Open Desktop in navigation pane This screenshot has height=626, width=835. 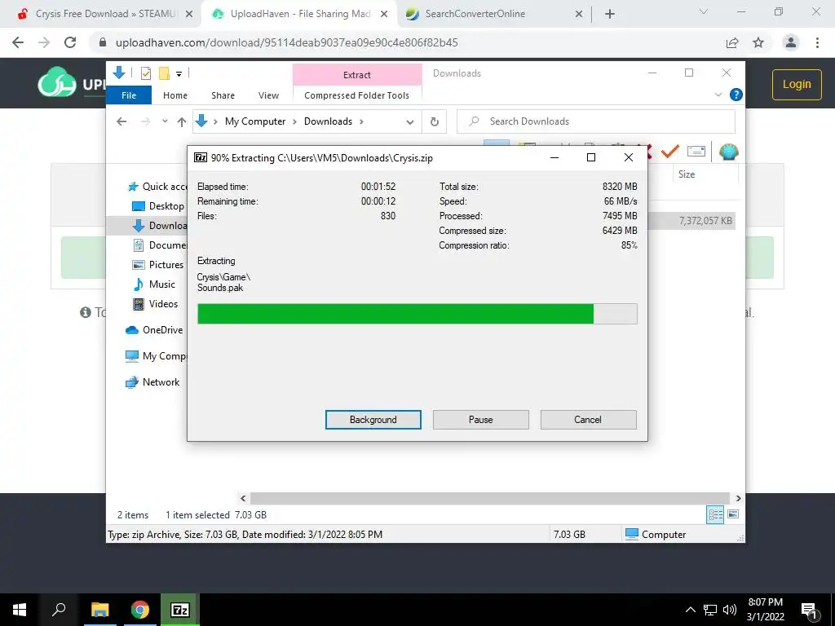[x=158, y=206]
